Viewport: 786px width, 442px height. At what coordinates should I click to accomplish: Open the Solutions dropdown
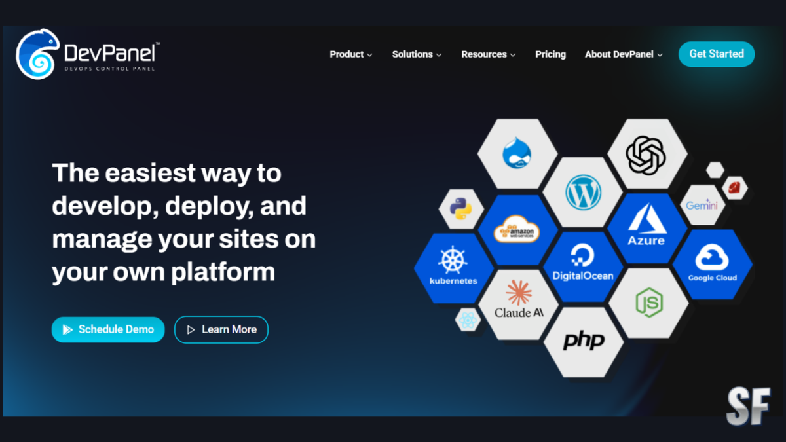417,54
